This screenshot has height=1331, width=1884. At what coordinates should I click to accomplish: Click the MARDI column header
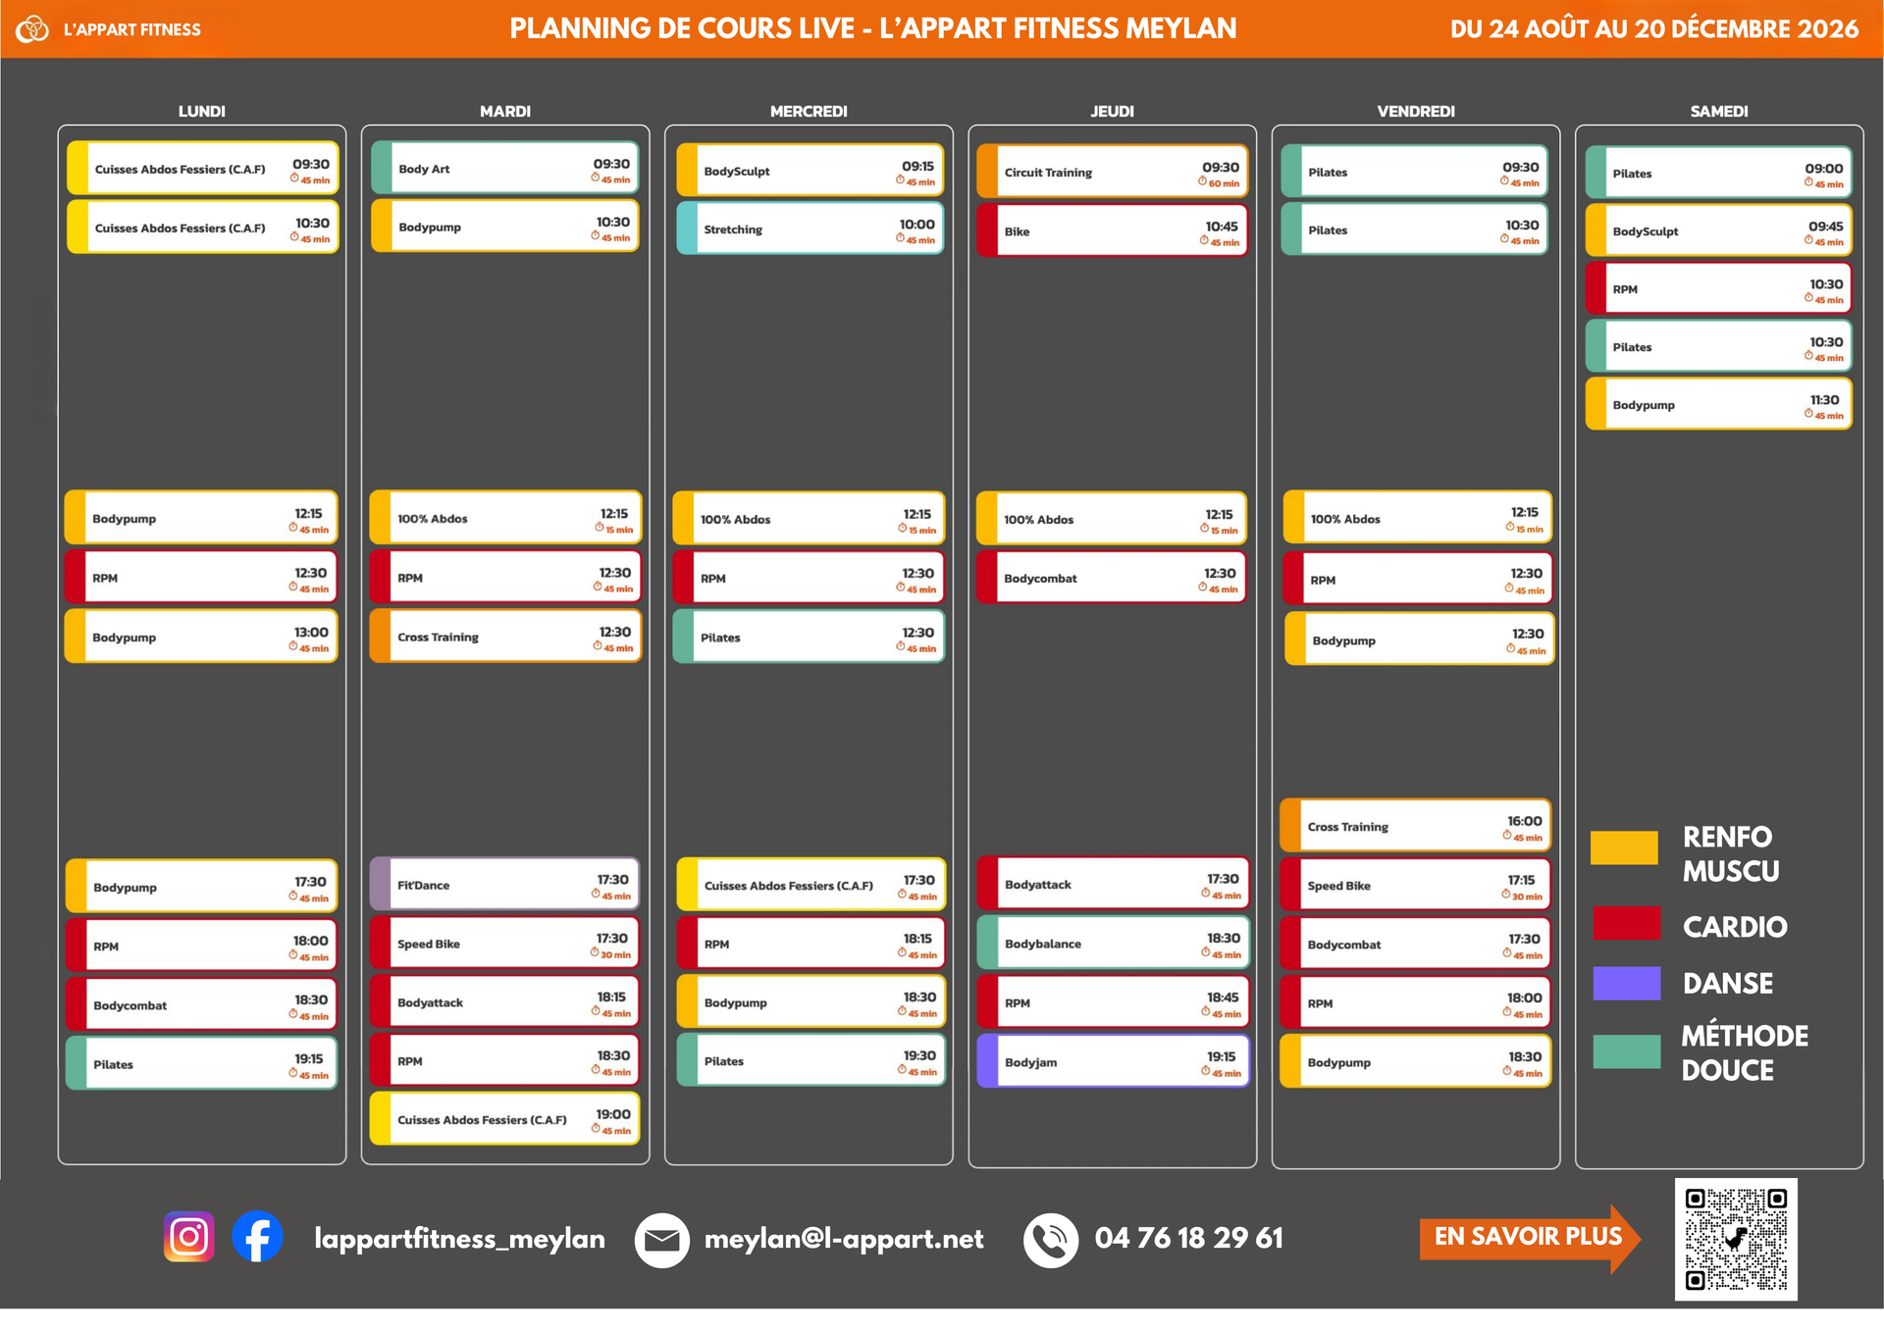tap(505, 112)
